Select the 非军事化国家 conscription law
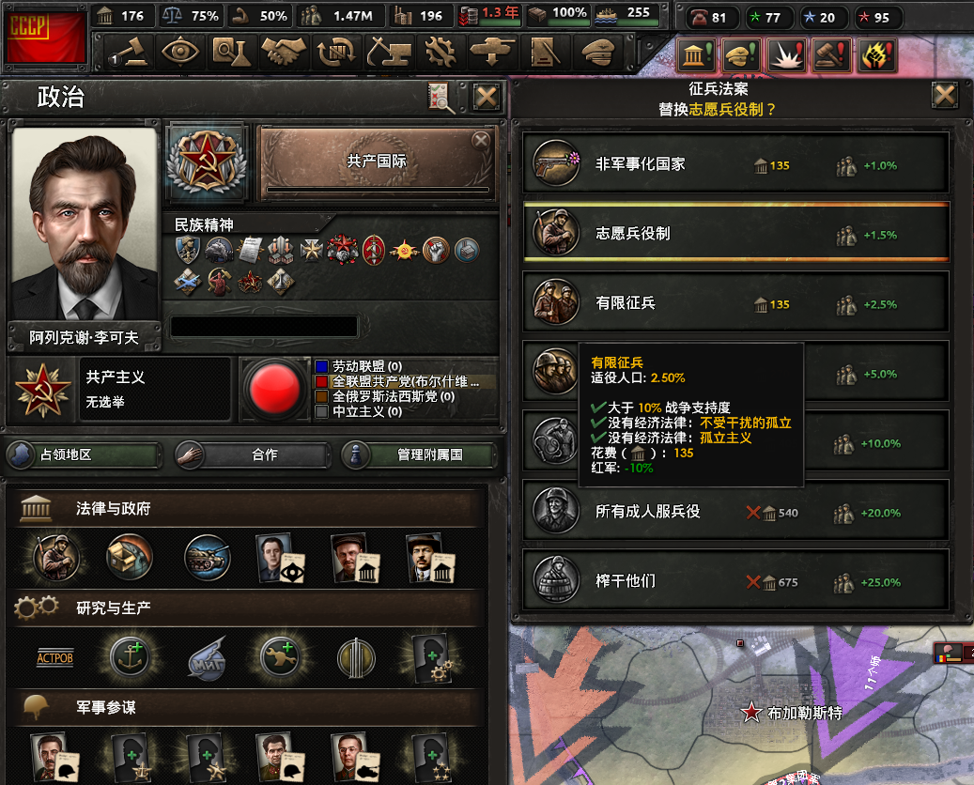The image size is (974, 785). click(x=735, y=163)
